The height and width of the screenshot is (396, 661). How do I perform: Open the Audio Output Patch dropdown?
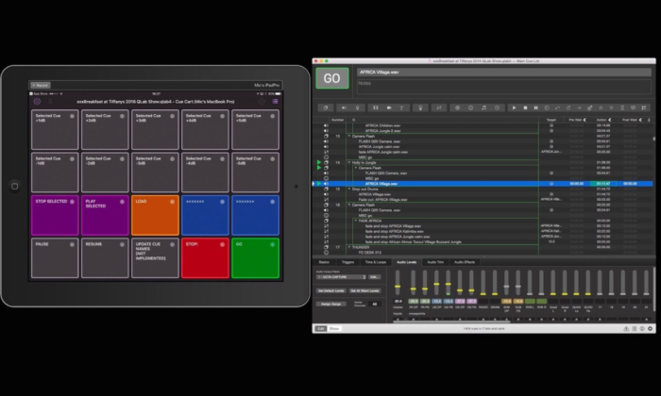342,277
